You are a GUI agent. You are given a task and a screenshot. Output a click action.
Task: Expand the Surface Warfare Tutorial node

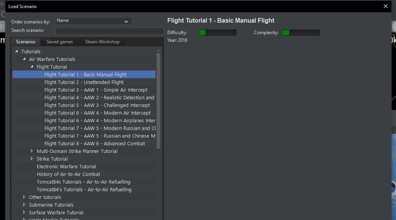[25, 212]
